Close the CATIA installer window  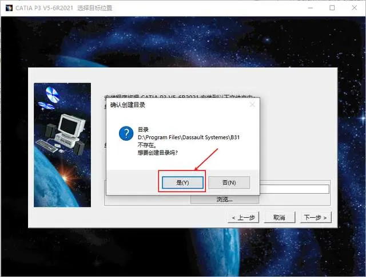coord(355,8)
